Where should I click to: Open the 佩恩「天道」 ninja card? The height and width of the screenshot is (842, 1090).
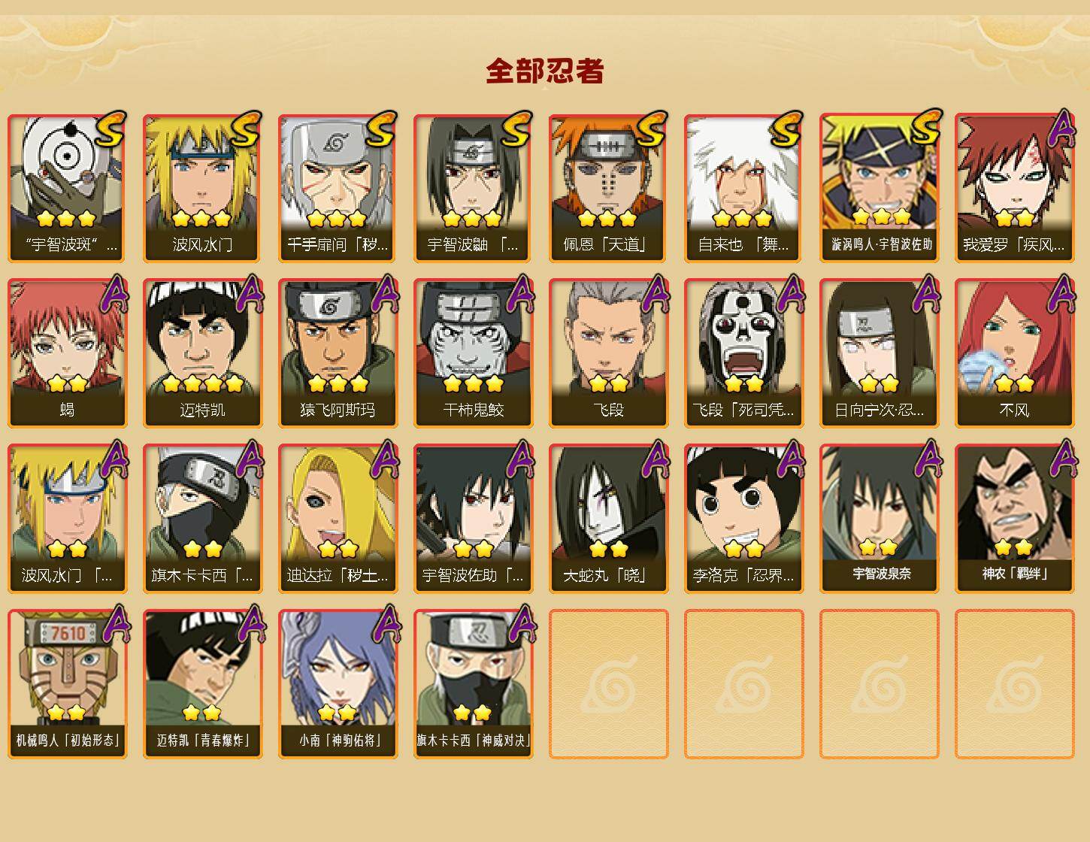[608, 188]
